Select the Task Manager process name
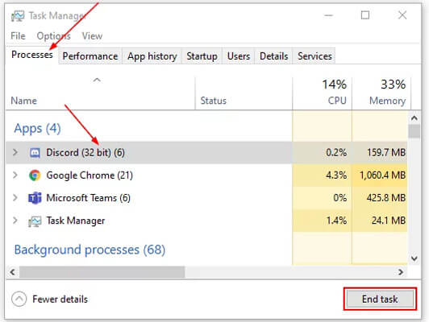This screenshot has width=429, height=322. (x=76, y=221)
